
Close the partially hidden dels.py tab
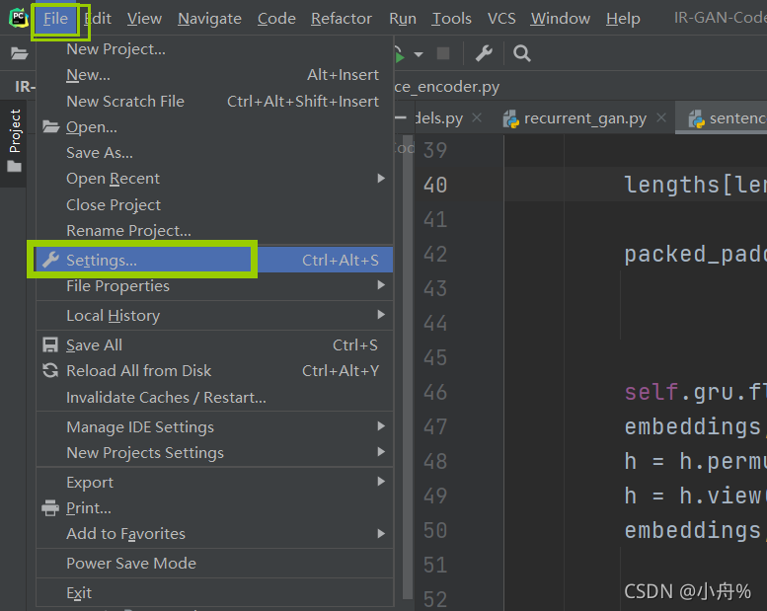click(477, 117)
